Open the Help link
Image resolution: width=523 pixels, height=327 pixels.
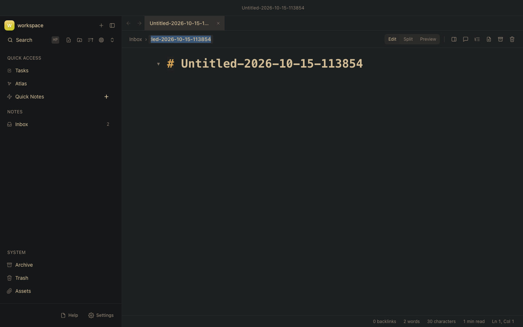pos(69,315)
